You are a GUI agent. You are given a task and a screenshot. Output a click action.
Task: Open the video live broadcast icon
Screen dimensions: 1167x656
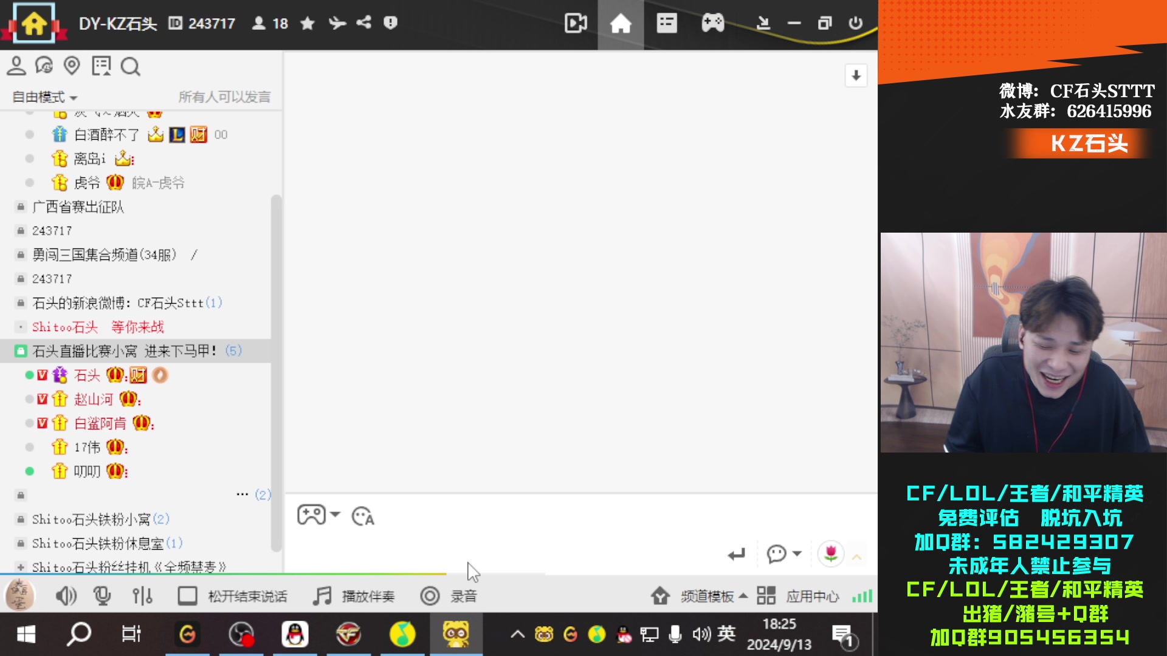[576, 24]
